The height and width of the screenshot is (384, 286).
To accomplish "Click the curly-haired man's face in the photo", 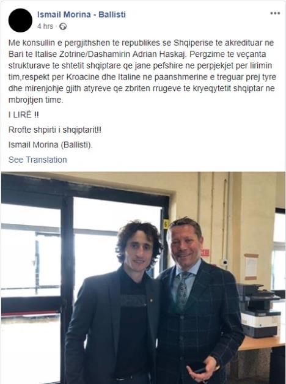I will click(139, 252).
